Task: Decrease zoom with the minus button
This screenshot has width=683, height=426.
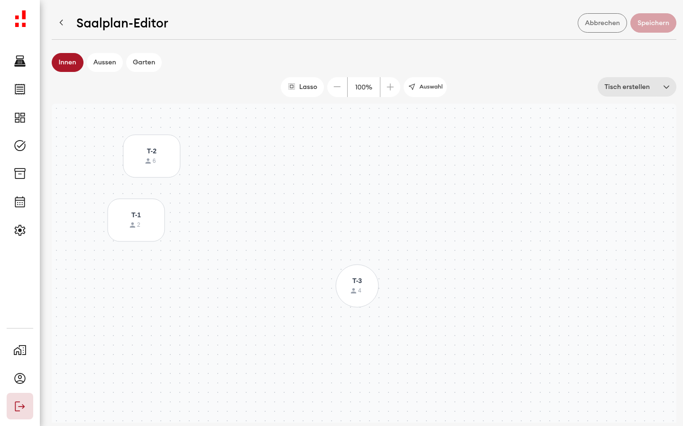Action: click(337, 87)
